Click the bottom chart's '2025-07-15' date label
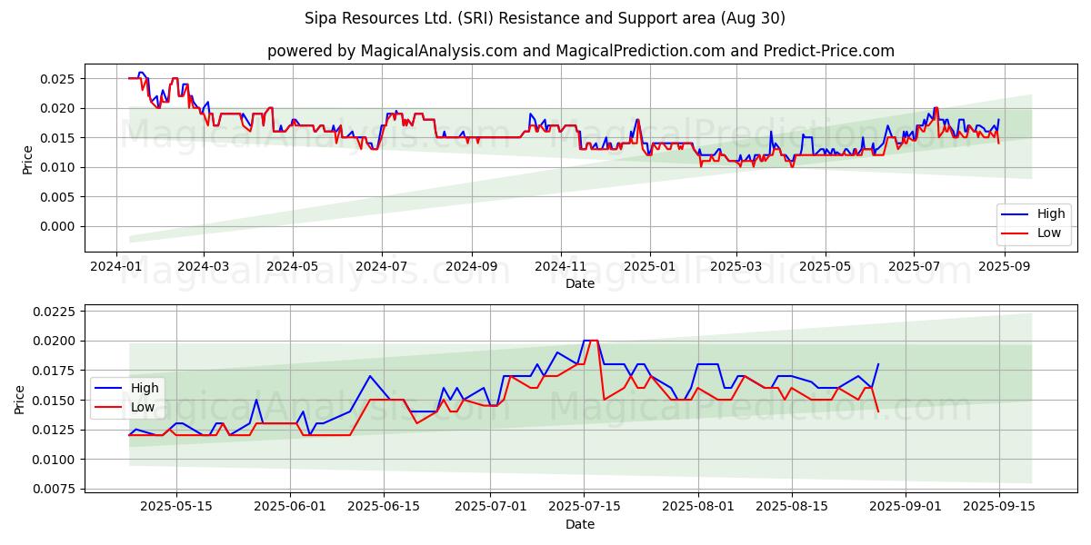Image resolution: width=1091 pixels, height=545 pixels. [x=585, y=507]
